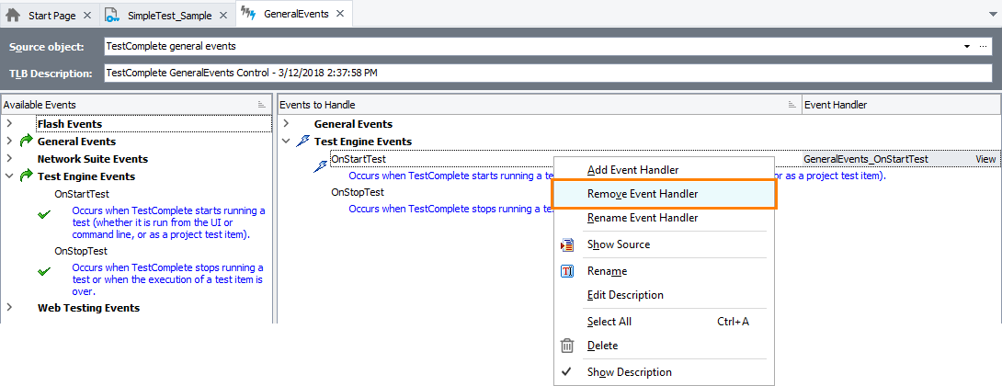1002x386 pixels.
Task: Select OnStopTest in Available Events list
Action: click(x=81, y=251)
